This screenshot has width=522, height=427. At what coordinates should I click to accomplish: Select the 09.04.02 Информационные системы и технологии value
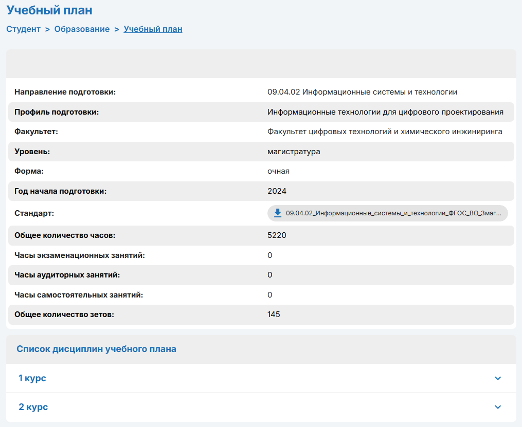pyautogui.click(x=362, y=92)
